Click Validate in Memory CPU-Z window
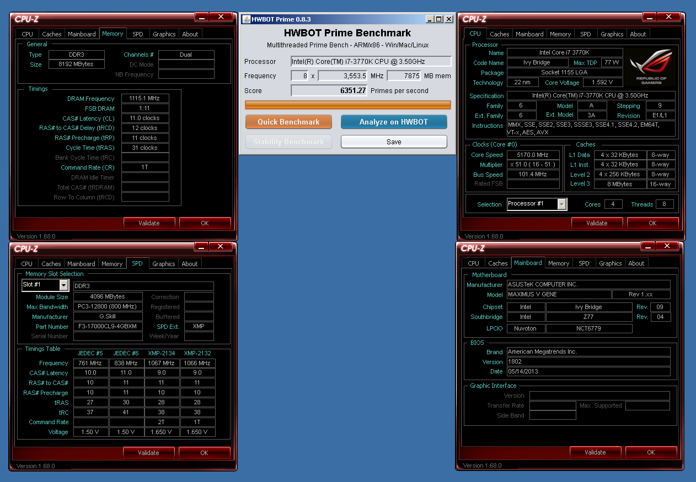The height and width of the screenshot is (482, 696). click(149, 223)
